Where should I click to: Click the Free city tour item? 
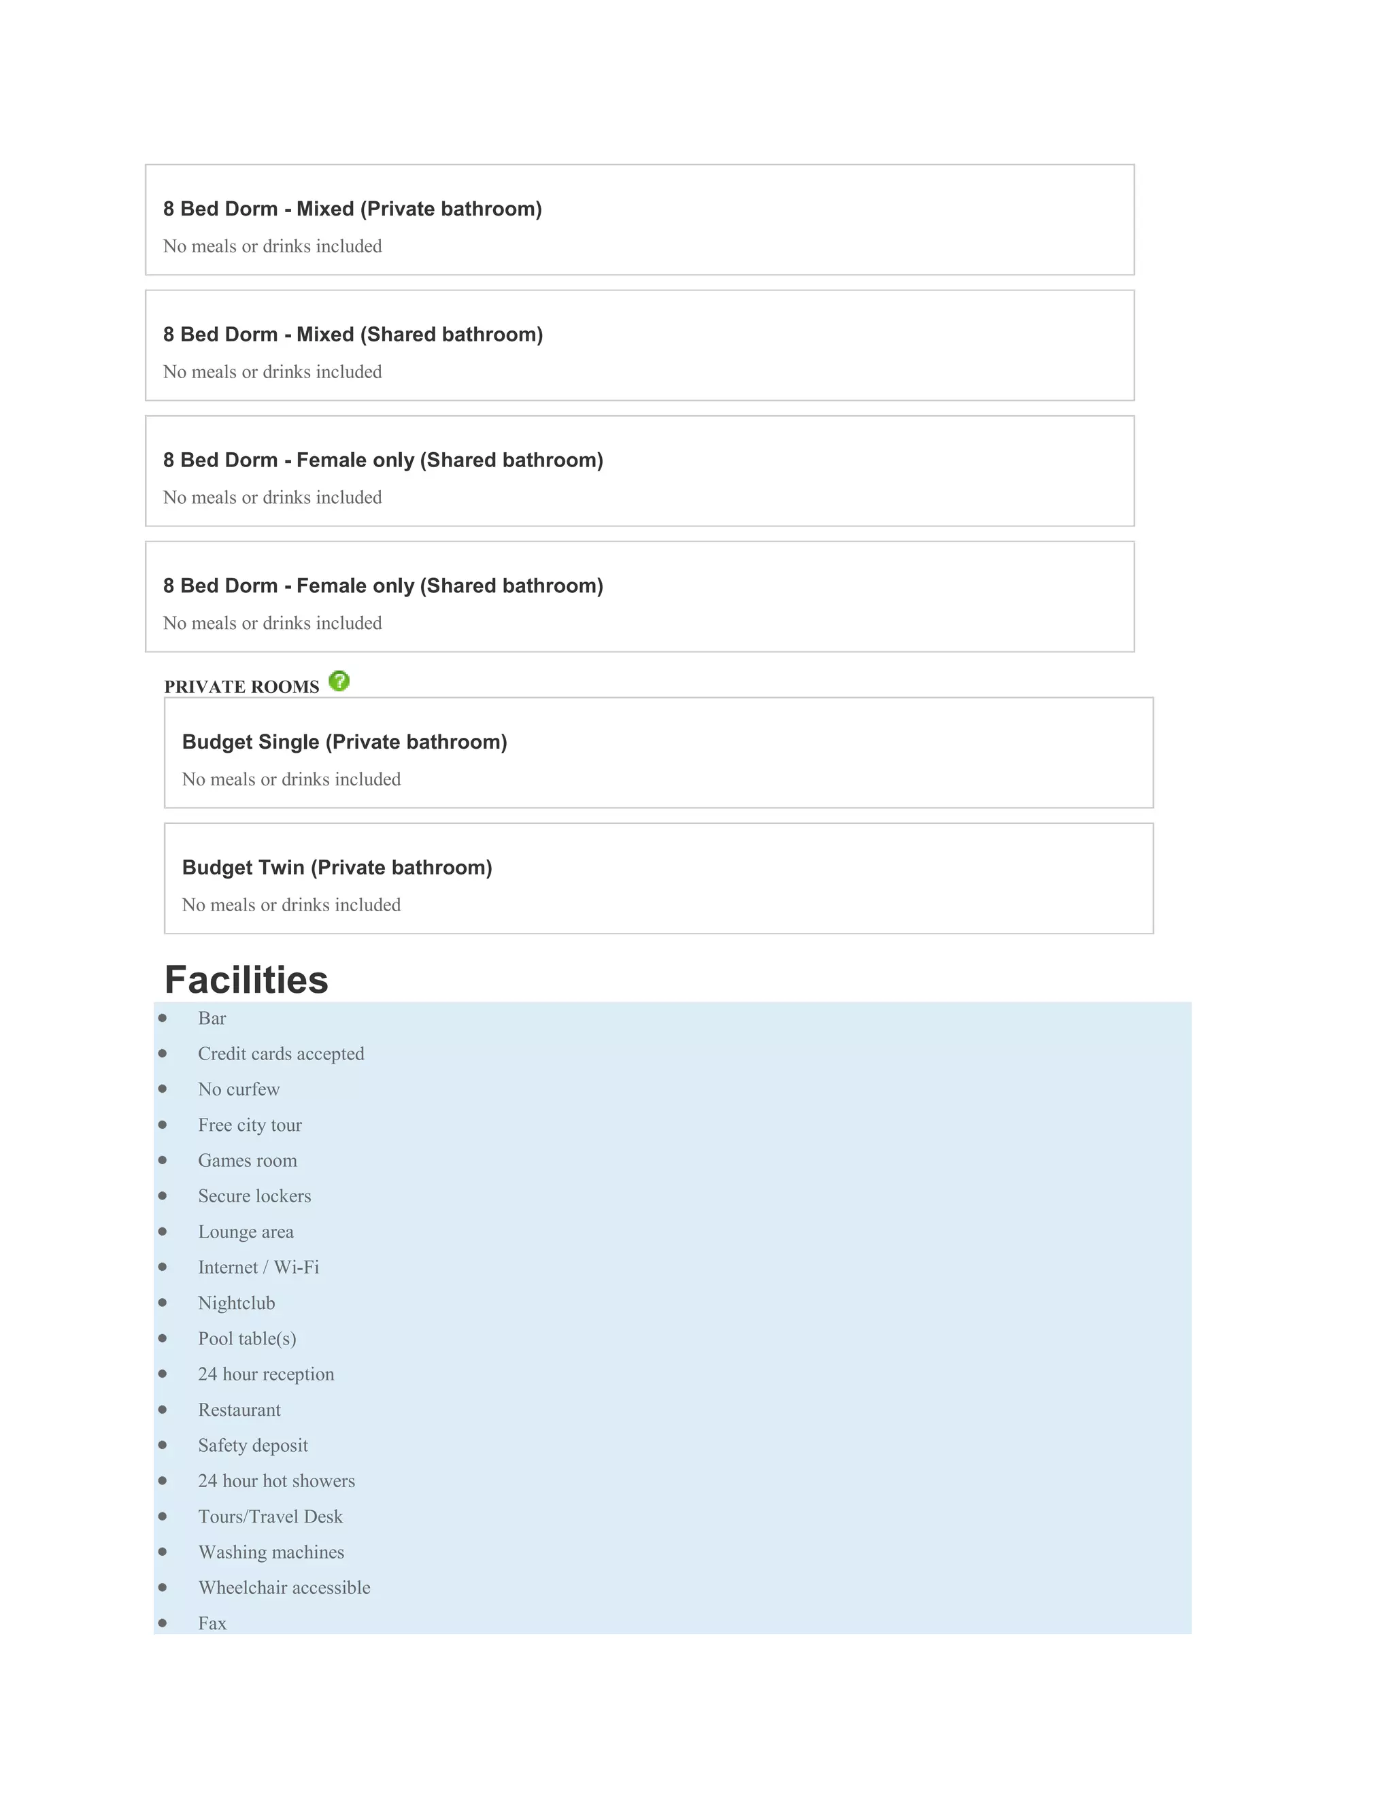pos(249,1125)
